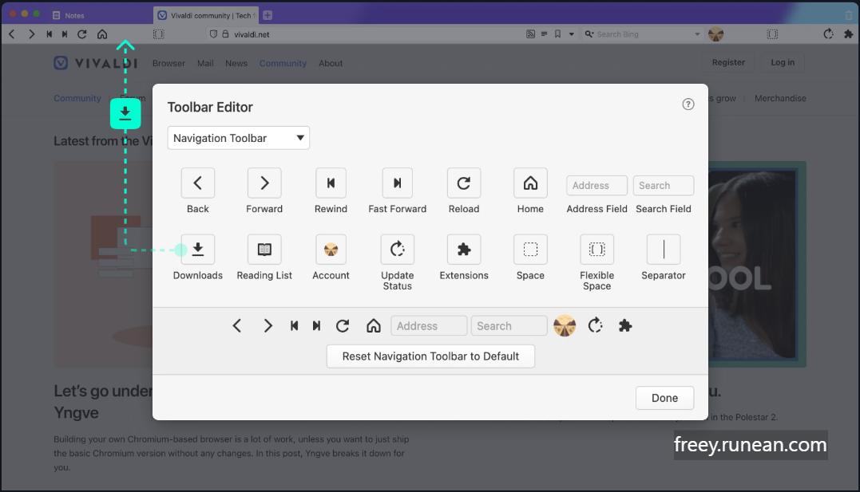The width and height of the screenshot is (860, 492).
Task: Click fast forward icon in editor preview toolbar
Action: point(316,326)
